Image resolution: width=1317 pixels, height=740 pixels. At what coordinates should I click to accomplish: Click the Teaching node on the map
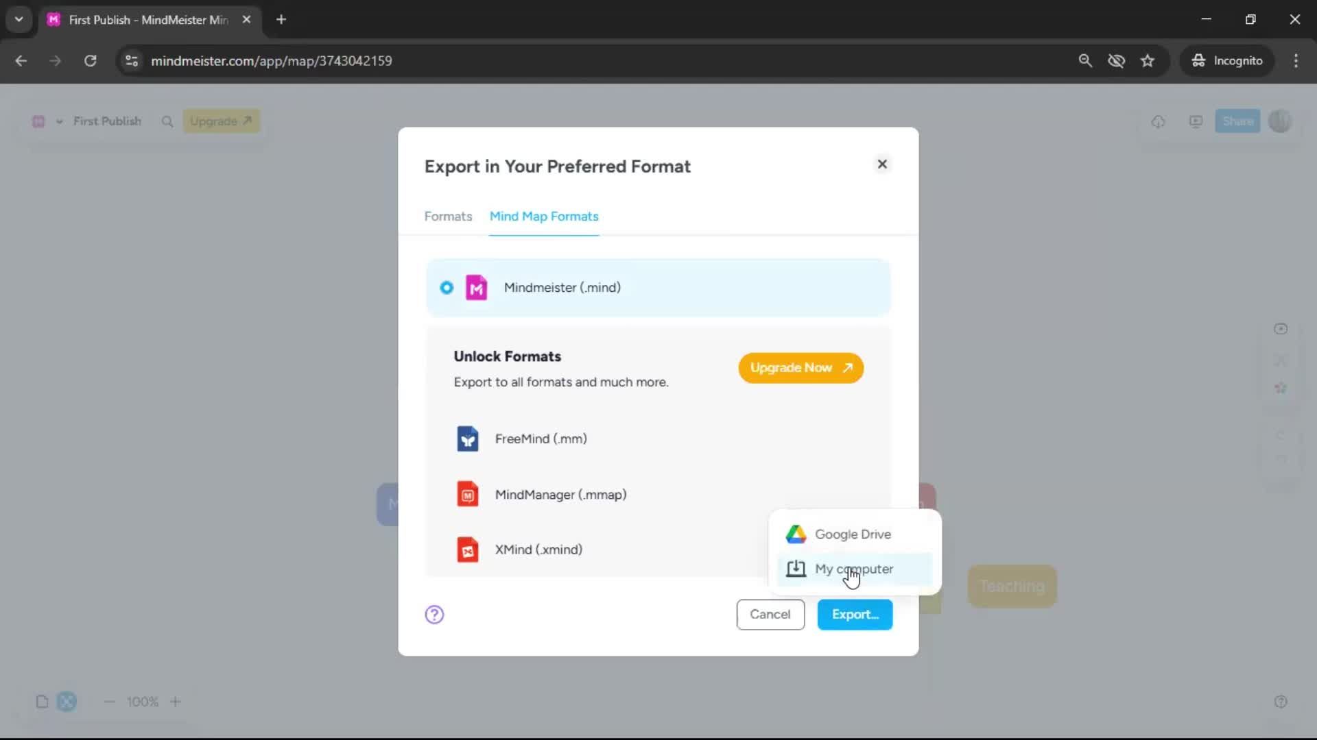[x=1012, y=587]
